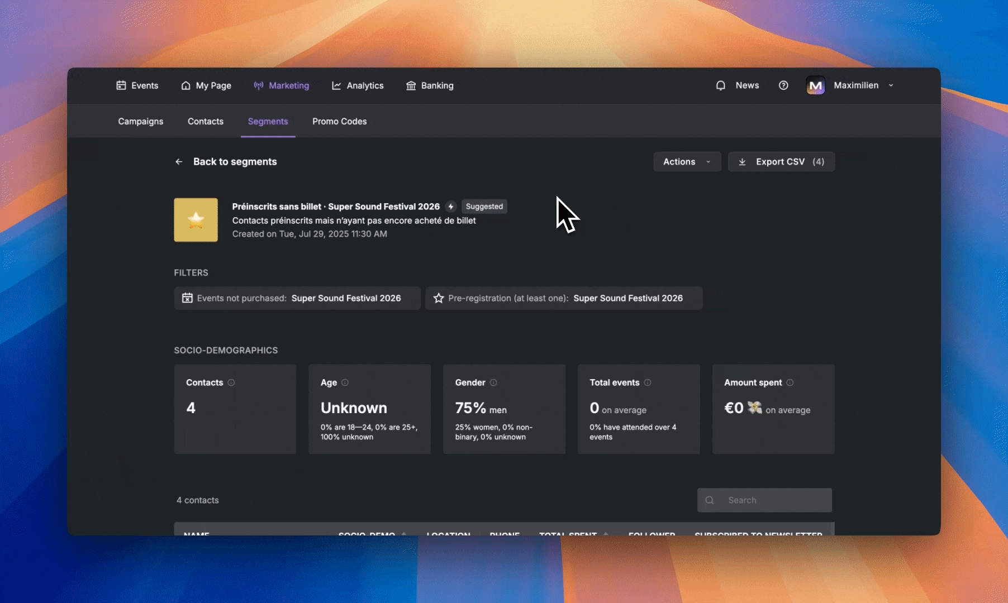Viewport: 1008px width, 603px height.
Task: Click the Age info icon
Action: click(345, 382)
